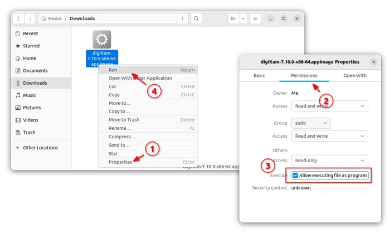Choose Run from the context menu
The width and height of the screenshot is (390, 233).
coord(148,70)
